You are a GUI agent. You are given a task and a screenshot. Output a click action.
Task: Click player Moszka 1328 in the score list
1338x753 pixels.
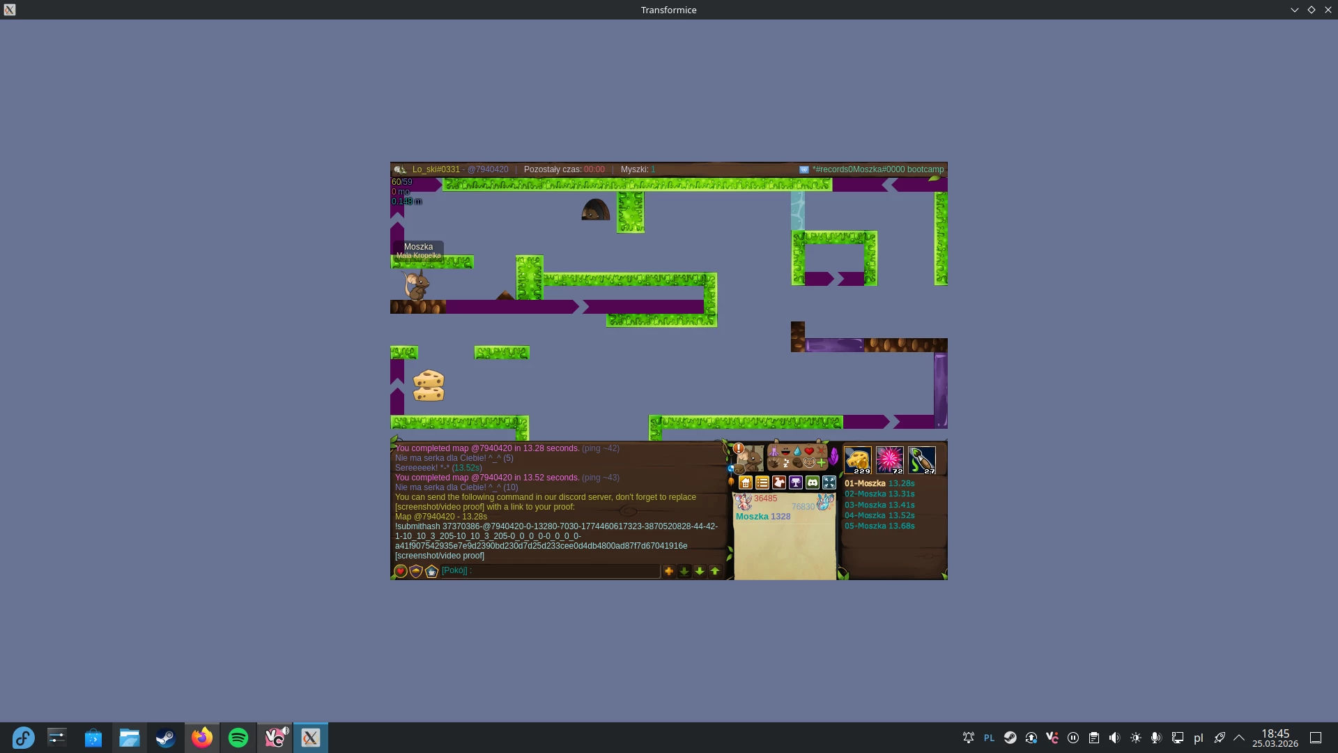coord(763,517)
